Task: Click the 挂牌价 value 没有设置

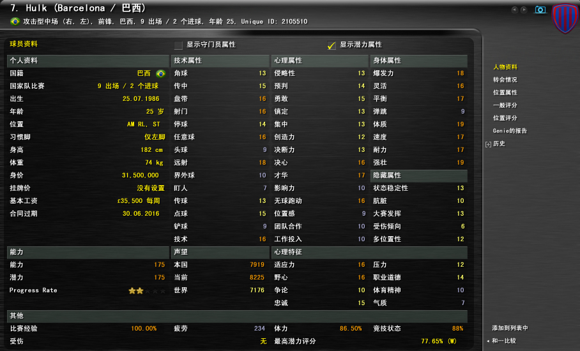Action: pos(151,188)
